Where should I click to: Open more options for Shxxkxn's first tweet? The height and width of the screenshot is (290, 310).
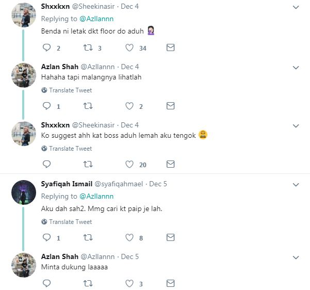pos(296,8)
